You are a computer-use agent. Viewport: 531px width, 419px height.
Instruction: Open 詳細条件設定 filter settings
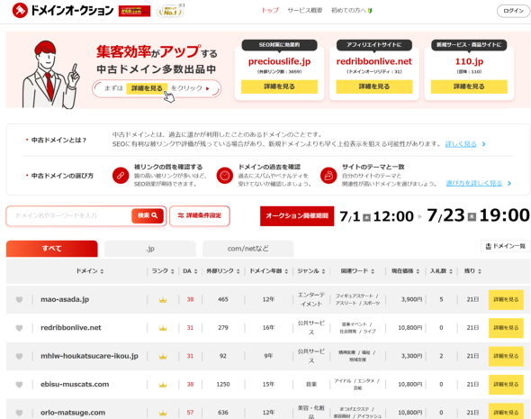[200, 215]
